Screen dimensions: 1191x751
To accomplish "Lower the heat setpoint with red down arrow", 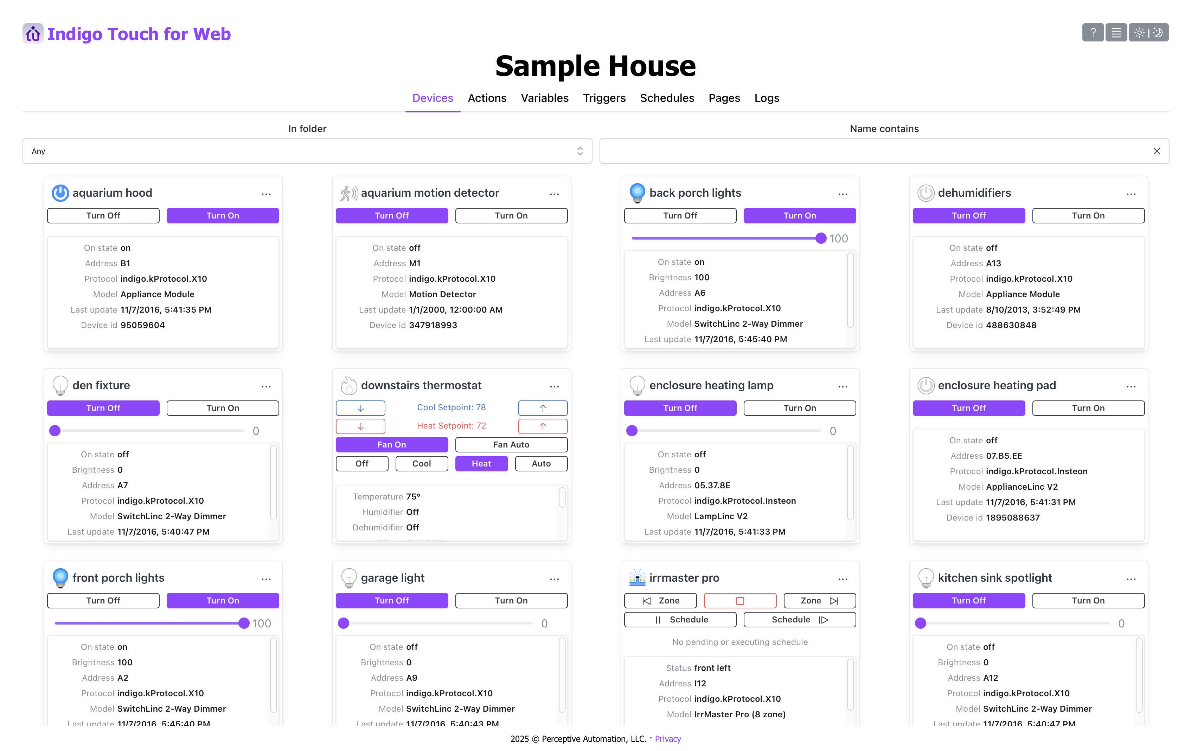I will [x=360, y=426].
